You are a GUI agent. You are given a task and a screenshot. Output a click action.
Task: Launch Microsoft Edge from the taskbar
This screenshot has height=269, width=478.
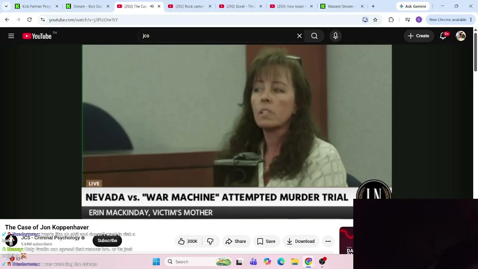tap(281, 262)
